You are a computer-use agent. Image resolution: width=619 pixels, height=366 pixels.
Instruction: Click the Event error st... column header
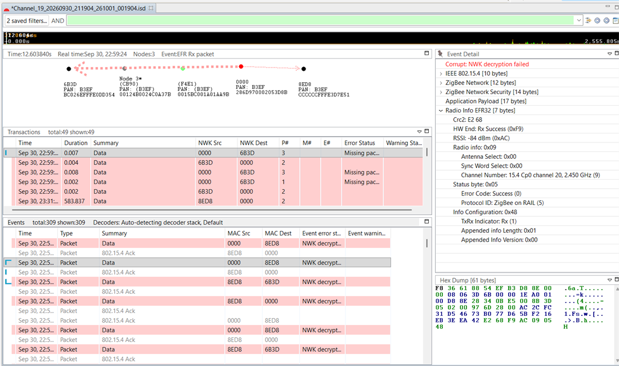tap(321, 233)
